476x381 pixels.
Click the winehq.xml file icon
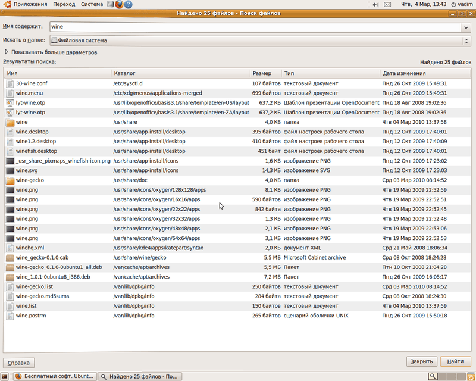(x=10, y=248)
